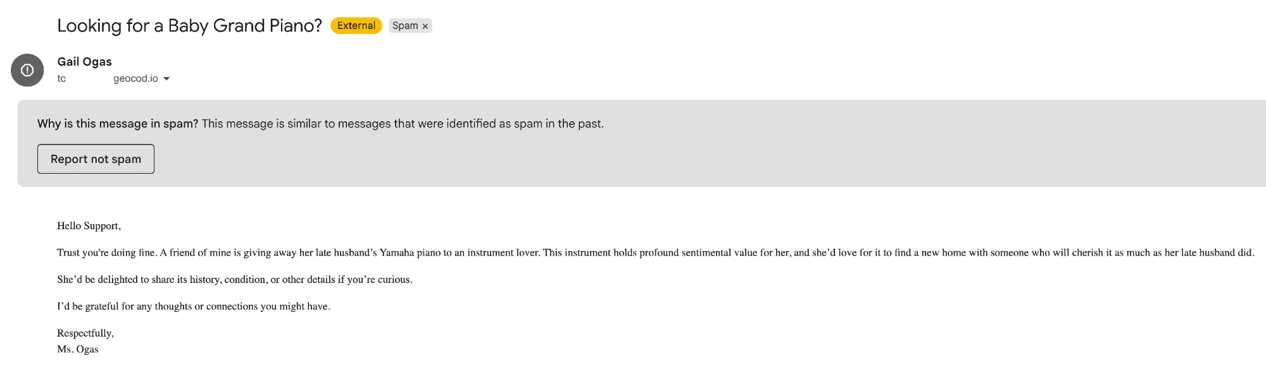Click the yellow External badge
The image size is (1266, 365).
pos(356,26)
